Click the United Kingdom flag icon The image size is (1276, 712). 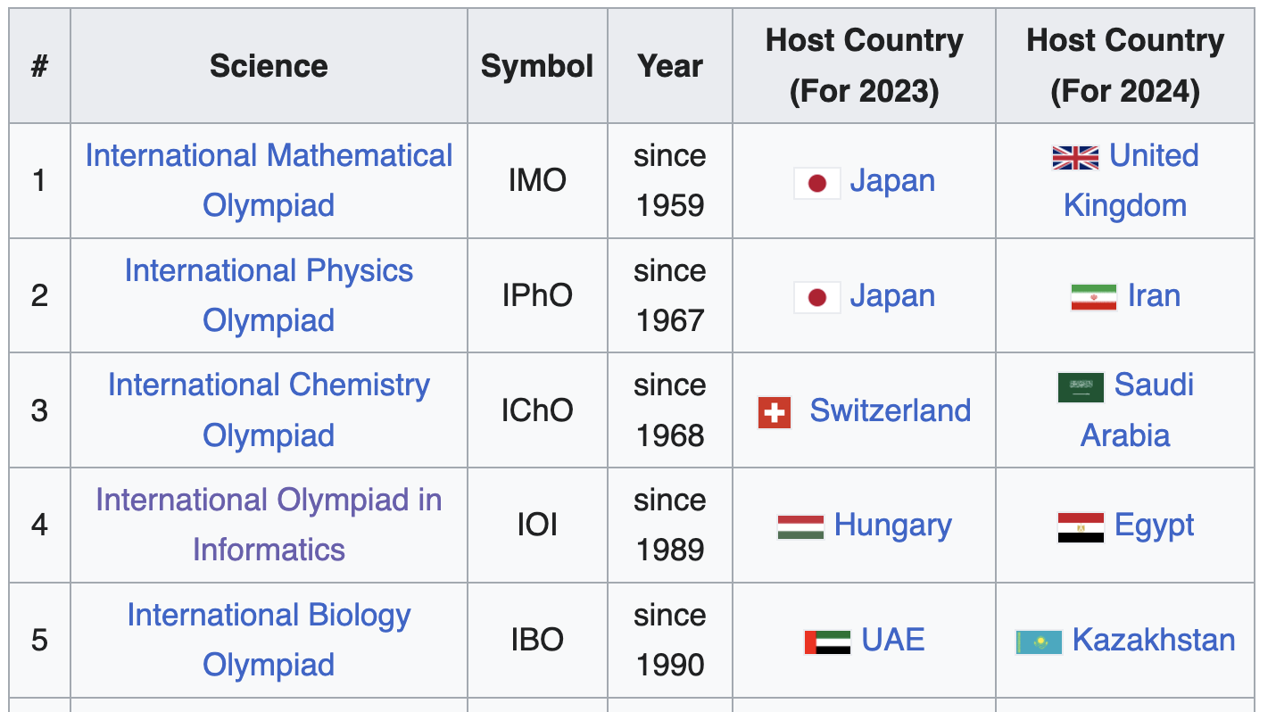coord(1075,158)
